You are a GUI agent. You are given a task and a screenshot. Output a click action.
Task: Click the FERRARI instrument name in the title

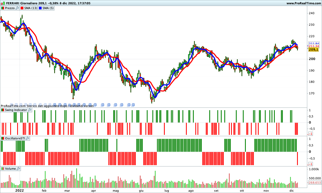coord(13,3)
